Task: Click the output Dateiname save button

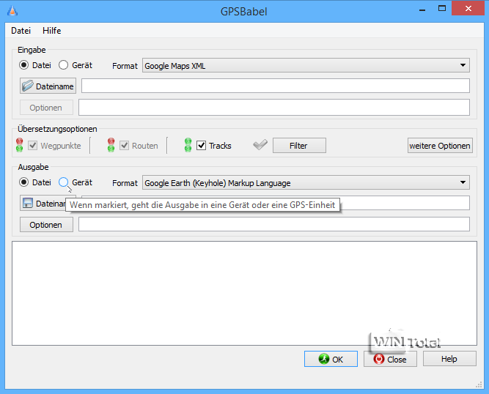Action: 43,203
